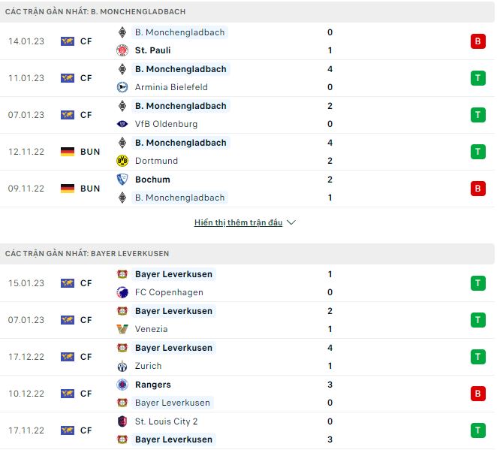Click the Dortmund yellow club crest
This screenshot has width=497, height=450.
(122, 161)
